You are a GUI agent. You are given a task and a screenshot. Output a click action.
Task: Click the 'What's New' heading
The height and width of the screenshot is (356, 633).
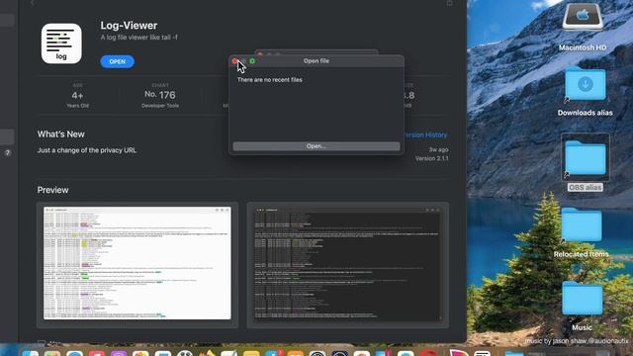click(61, 134)
